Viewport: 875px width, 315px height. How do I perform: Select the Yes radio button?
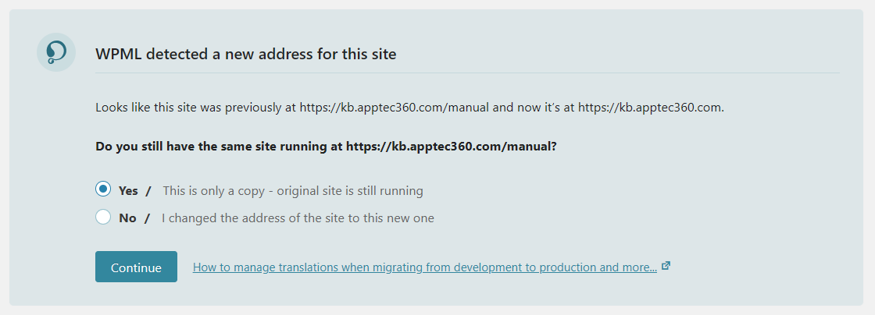(x=103, y=189)
